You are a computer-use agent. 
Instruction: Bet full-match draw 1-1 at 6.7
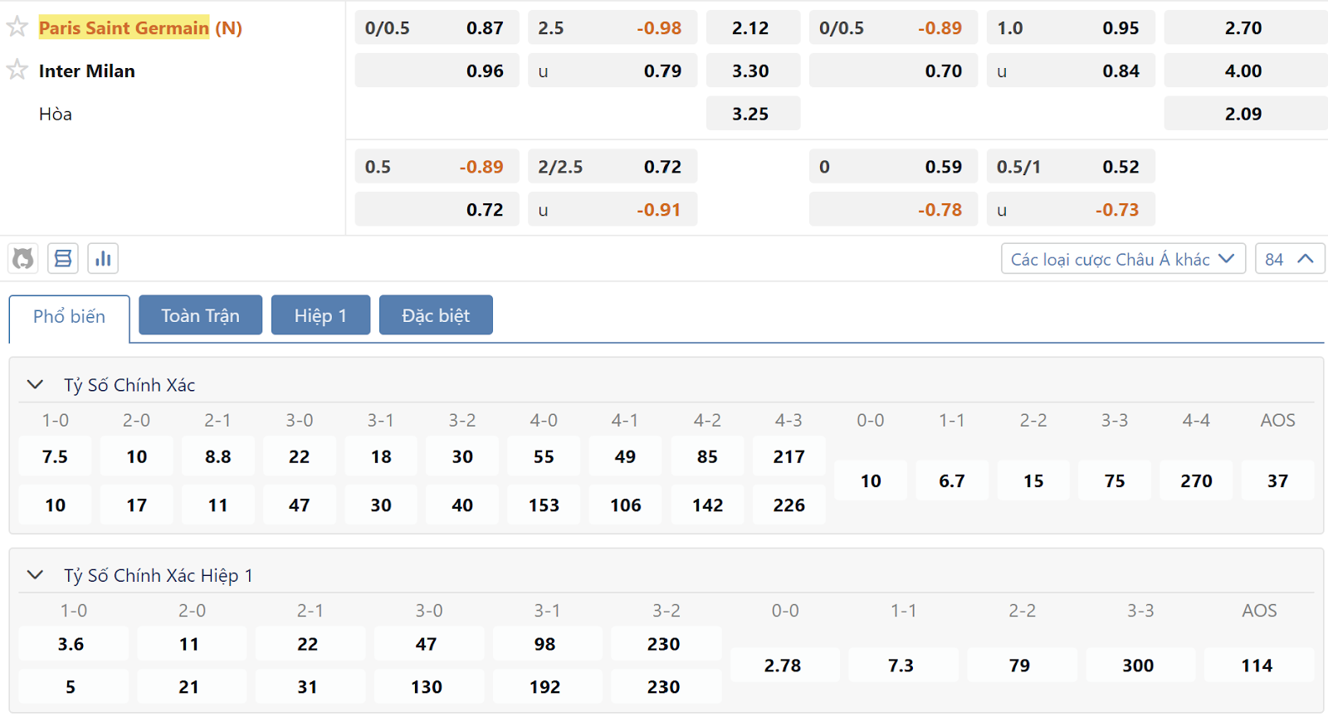point(952,480)
